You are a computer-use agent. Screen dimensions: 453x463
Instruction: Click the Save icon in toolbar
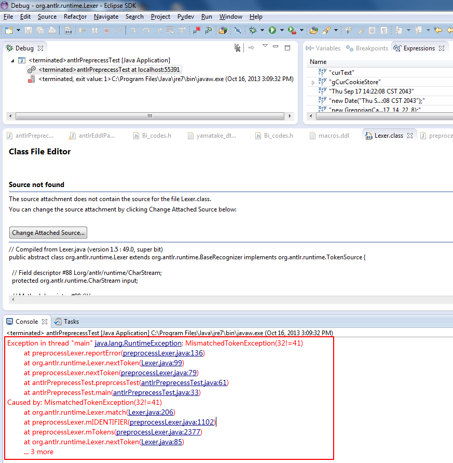(x=28, y=30)
